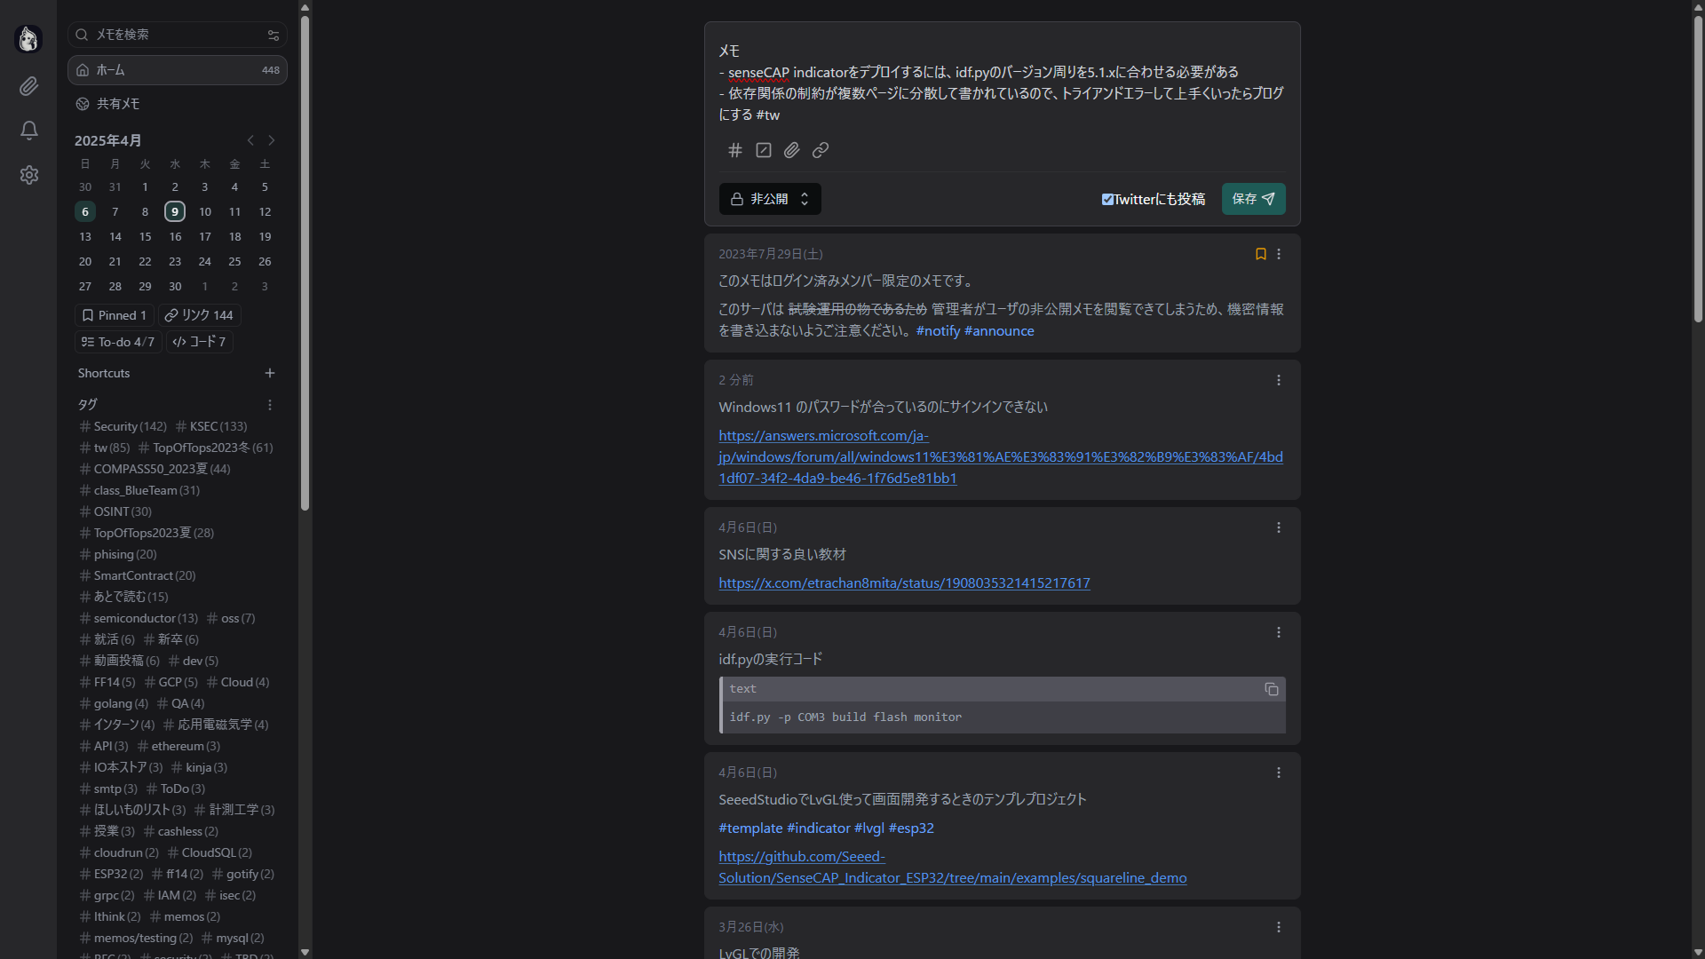Uncheck the Twitterにも投稿 checkbox

point(1107,199)
